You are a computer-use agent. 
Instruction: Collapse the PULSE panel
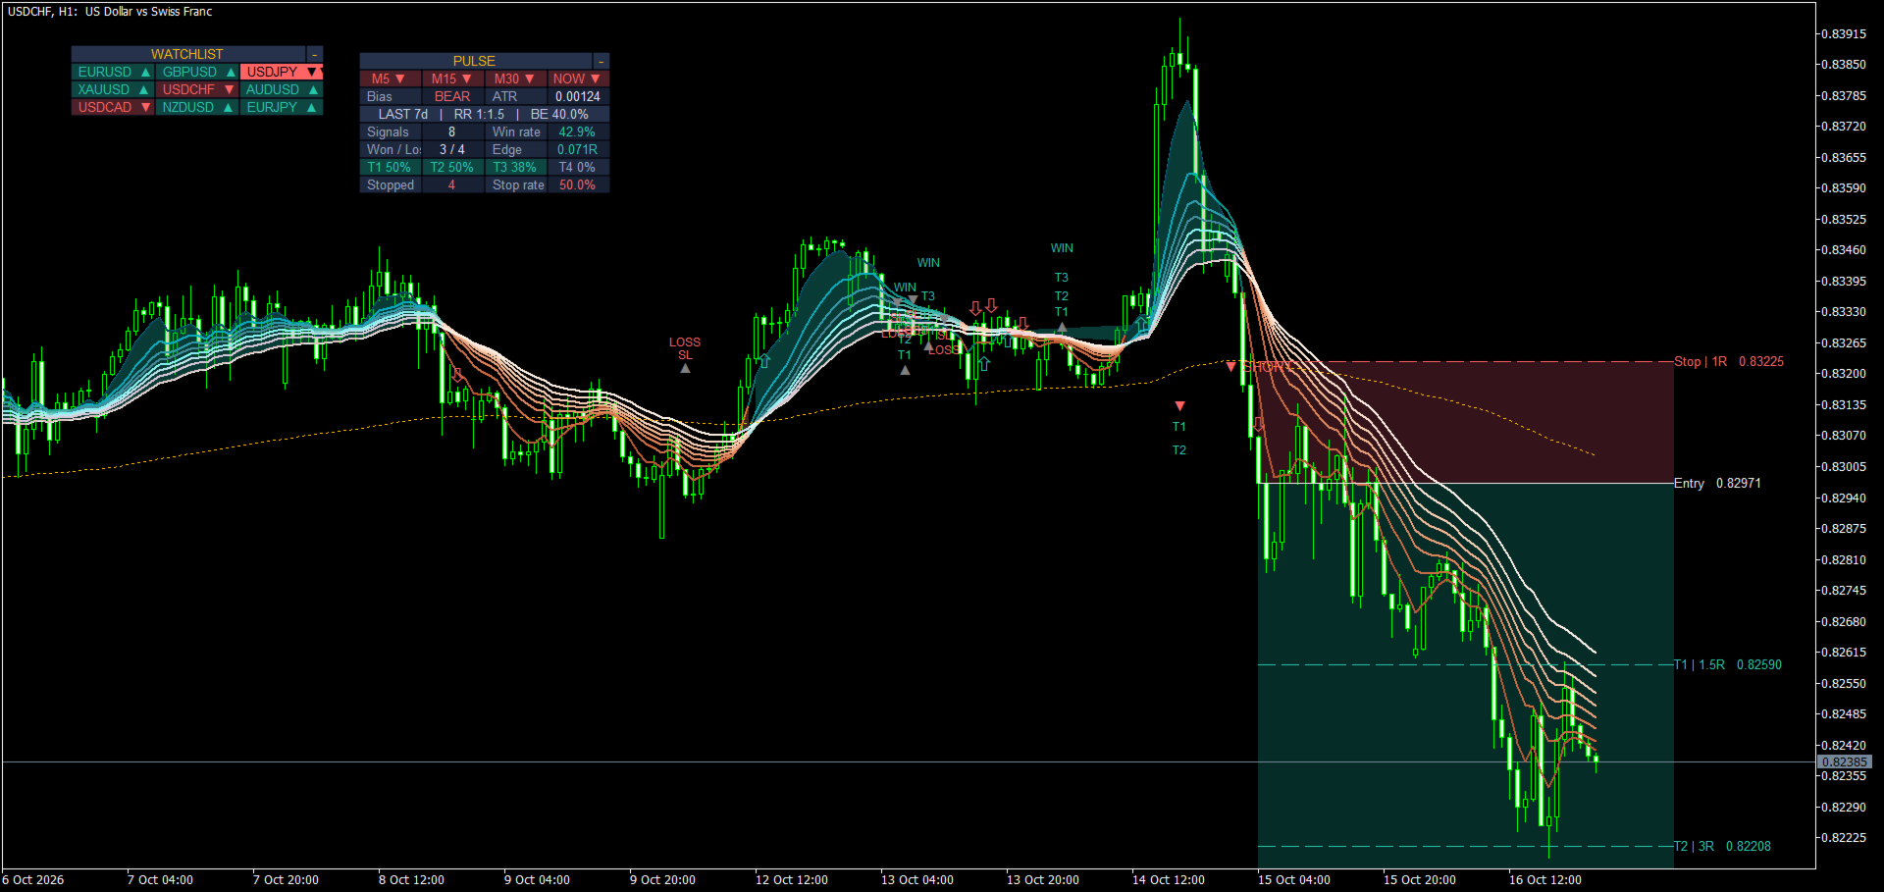(602, 61)
